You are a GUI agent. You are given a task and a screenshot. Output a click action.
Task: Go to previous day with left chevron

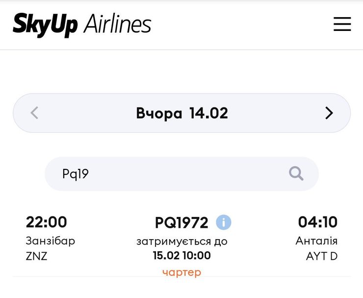tap(34, 113)
